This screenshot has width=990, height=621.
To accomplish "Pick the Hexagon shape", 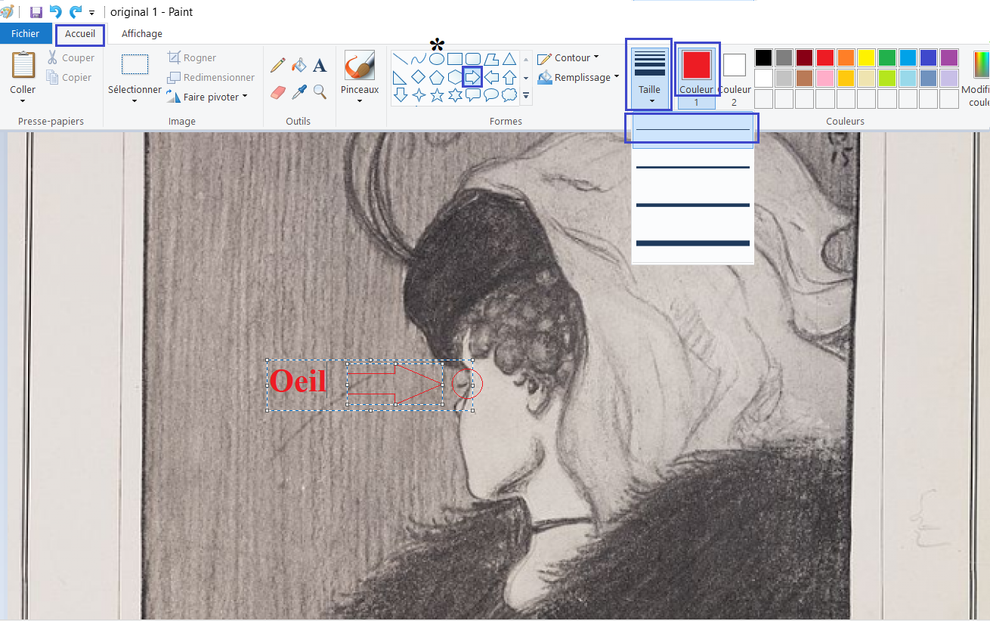I will 455,77.
